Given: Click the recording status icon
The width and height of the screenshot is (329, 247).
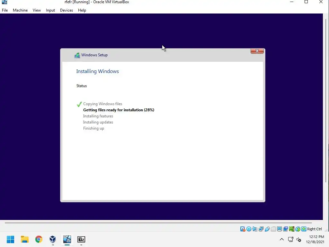Looking at the screenshot, I should pyautogui.click(x=285, y=229).
